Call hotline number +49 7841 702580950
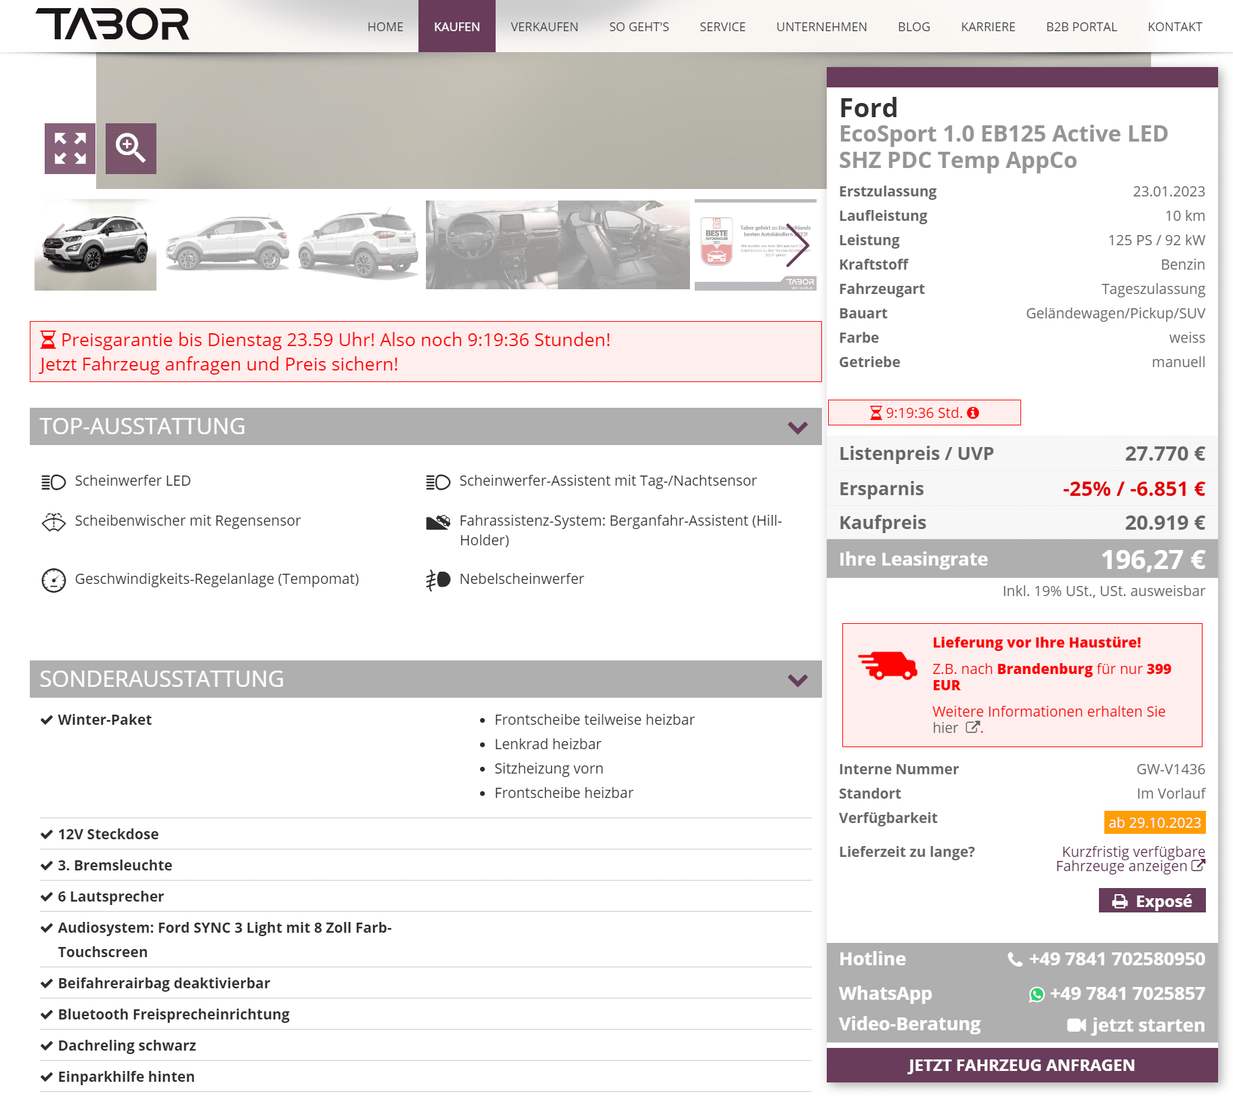 [1117, 959]
